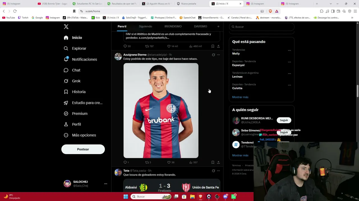Viewport: 359px width, 201px height.
Task: Open SALOCHEJ account options menu
Action: pyautogui.click(x=106, y=184)
